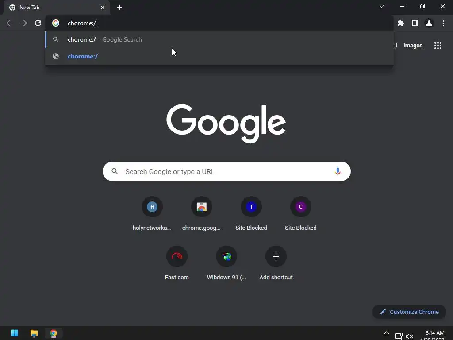Click the browser back arrow
Screen dimensions: 453x340
click(10, 23)
